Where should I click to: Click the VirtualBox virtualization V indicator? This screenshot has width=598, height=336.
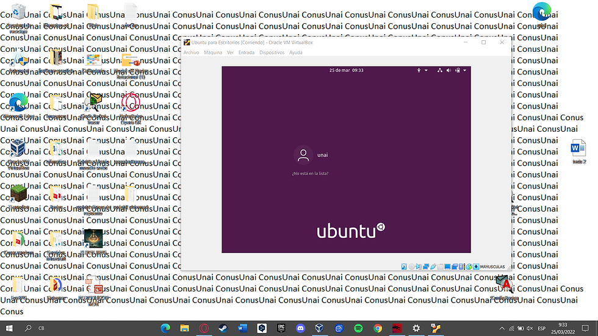pos(461,266)
